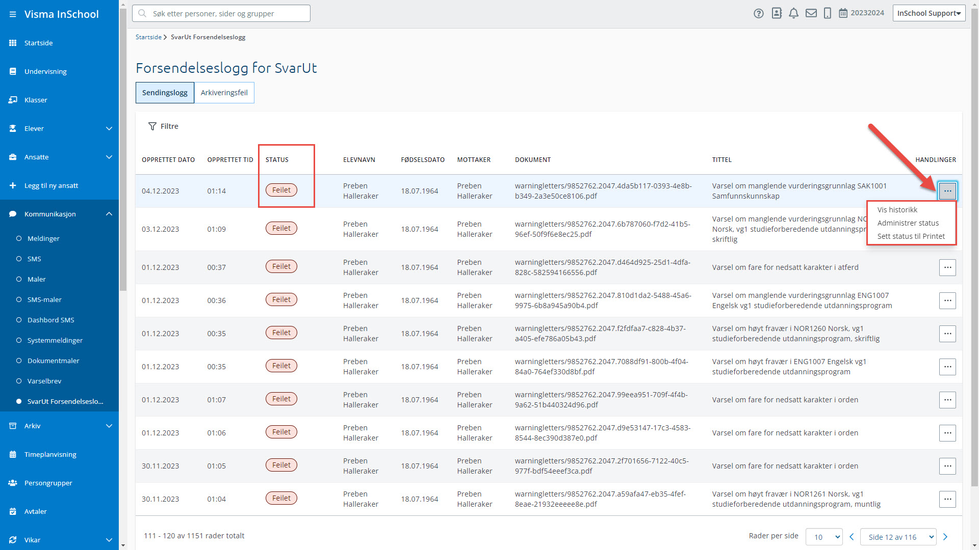This screenshot has width=979, height=550.
Task: Open Maler in the sidebar
Action: (36, 279)
